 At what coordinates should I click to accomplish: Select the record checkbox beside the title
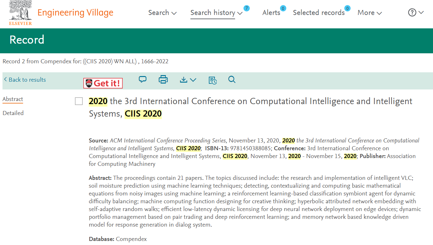[79, 101]
